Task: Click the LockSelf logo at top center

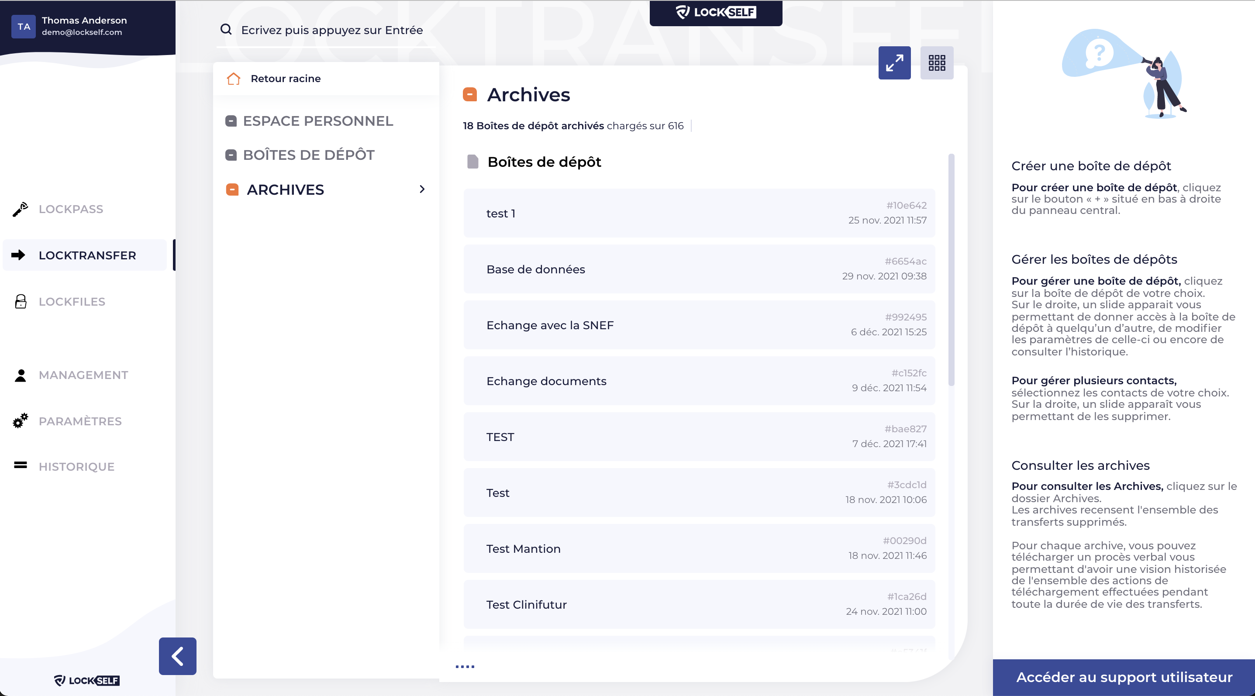Action: coord(716,12)
